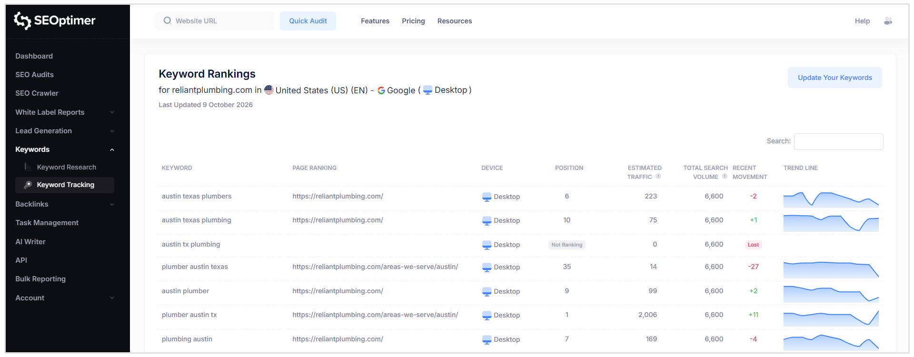Click the Quick Audit button
The image size is (914, 357).
pos(308,21)
